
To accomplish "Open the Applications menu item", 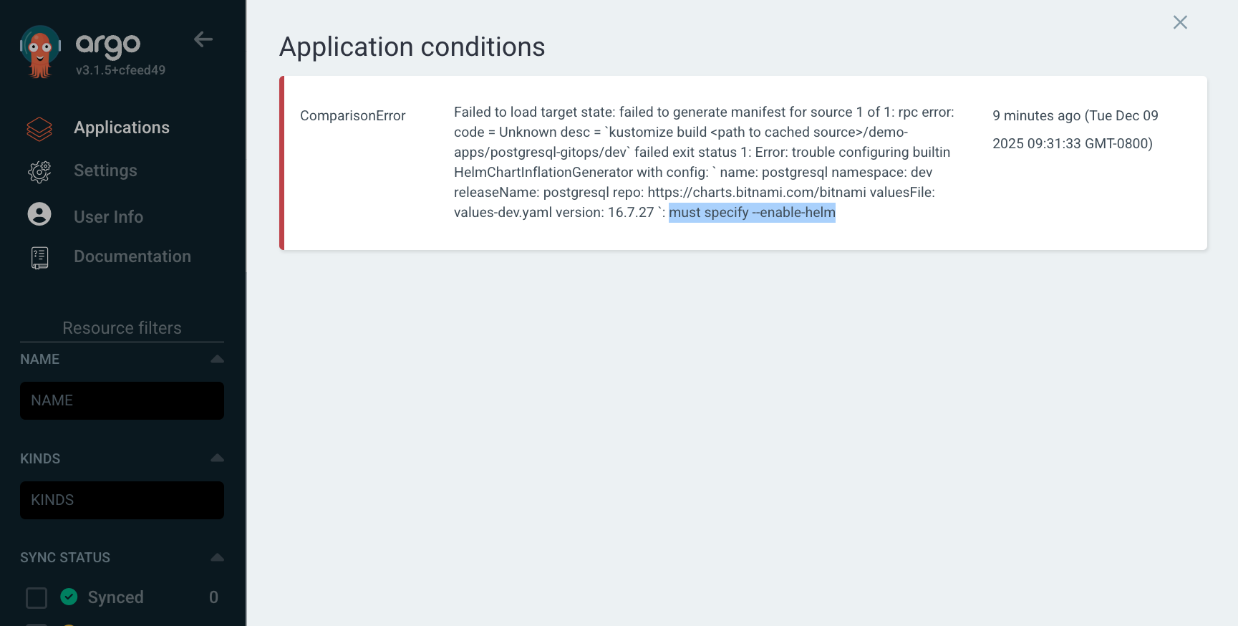I will (x=122, y=127).
